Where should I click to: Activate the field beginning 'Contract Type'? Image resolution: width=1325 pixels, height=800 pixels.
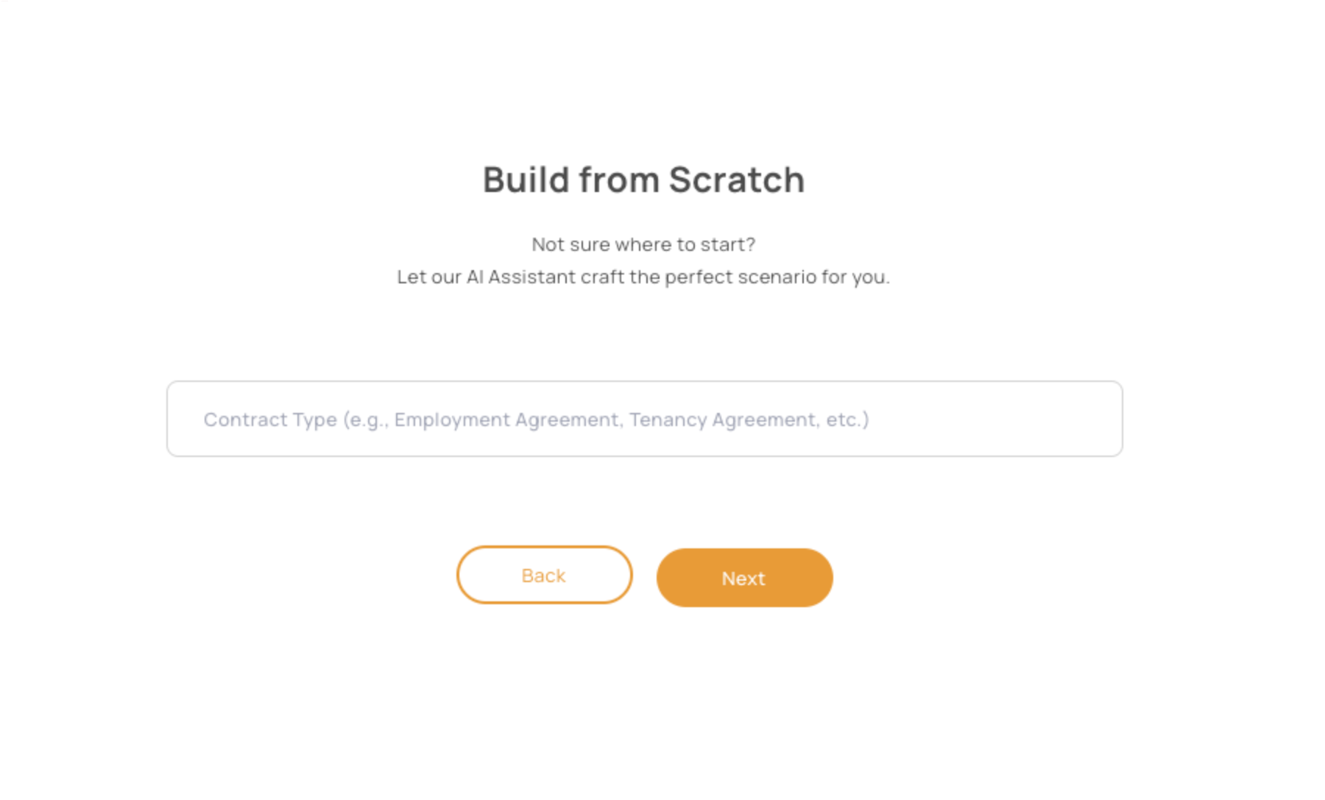pyautogui.click(x=644, y=419)
